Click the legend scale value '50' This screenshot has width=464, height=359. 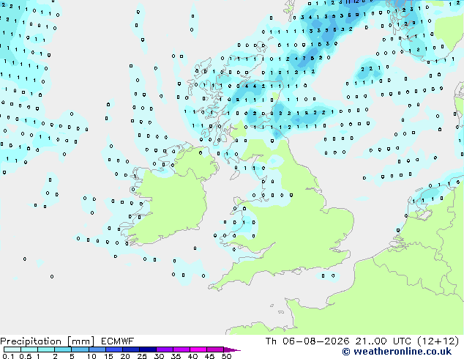[226, 356]
